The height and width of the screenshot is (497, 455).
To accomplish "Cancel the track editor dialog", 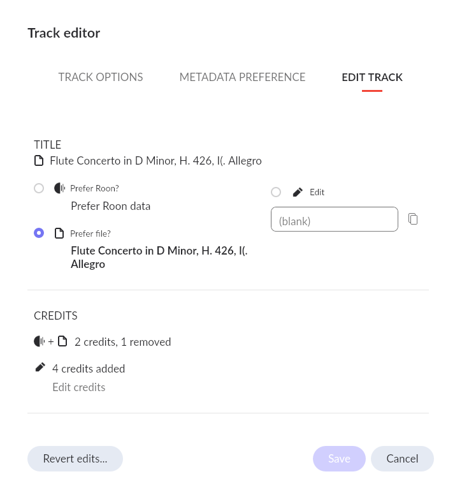I will tap(402, 459).
